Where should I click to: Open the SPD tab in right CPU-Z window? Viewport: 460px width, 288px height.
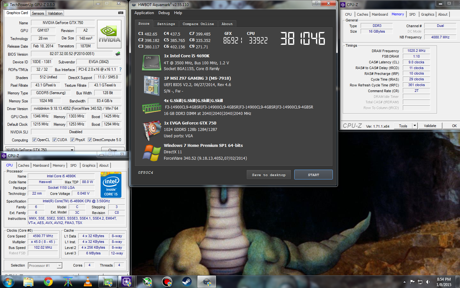(412, 14)
